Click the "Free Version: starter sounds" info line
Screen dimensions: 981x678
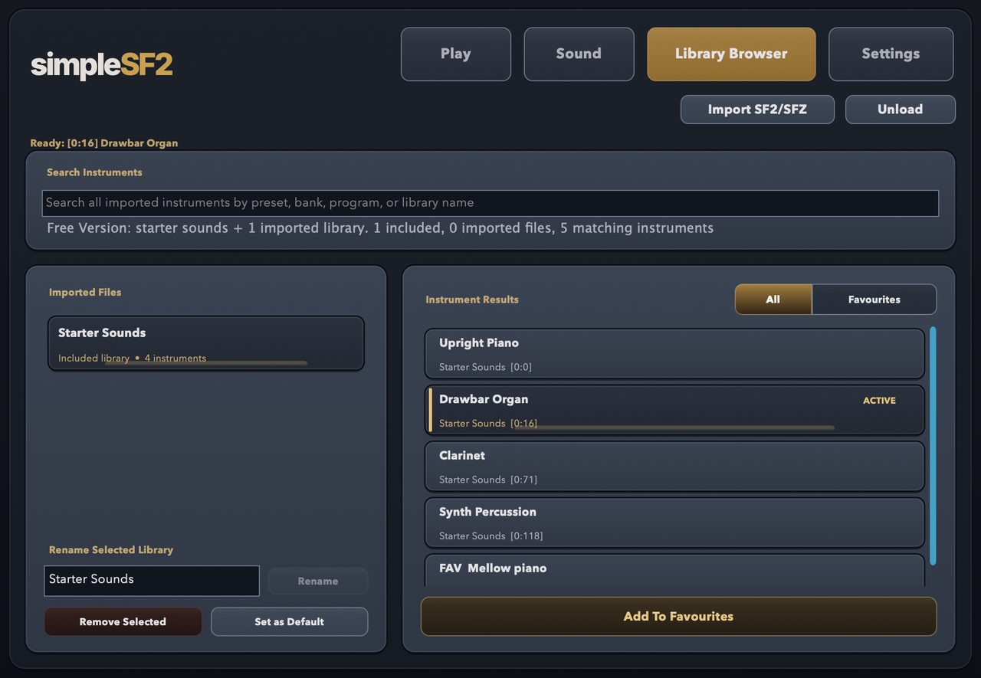tap(380, 228)
